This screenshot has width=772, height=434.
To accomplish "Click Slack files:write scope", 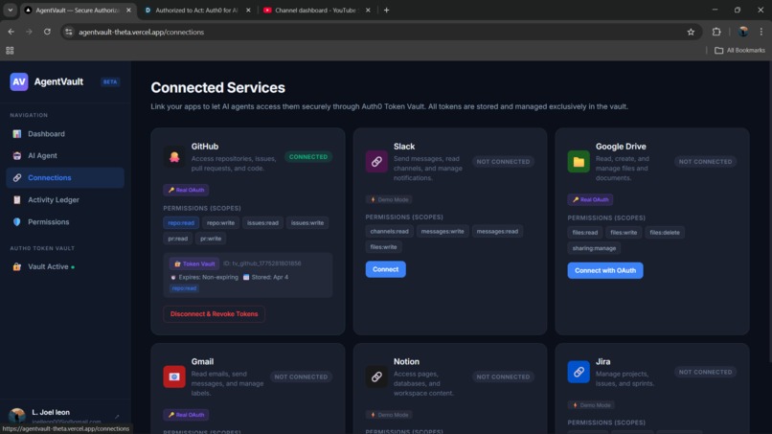I will tap(383, 247).
